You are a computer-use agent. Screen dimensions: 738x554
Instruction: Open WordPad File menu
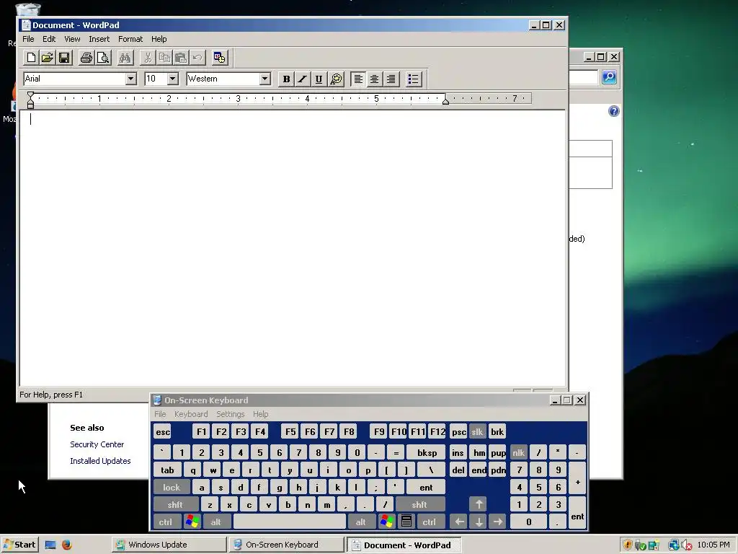pyautogui.click(x=28, y=39)
